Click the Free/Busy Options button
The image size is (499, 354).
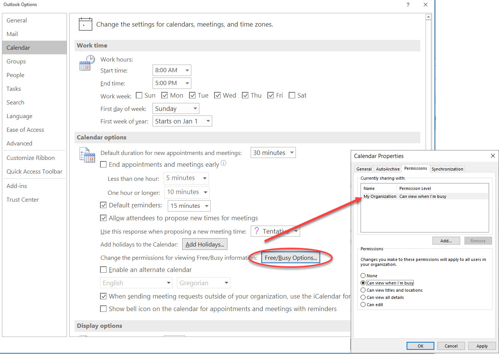pos(291,258)
